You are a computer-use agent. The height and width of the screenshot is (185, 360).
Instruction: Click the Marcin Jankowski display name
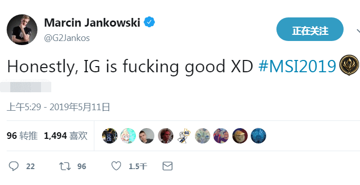[92, 23]
